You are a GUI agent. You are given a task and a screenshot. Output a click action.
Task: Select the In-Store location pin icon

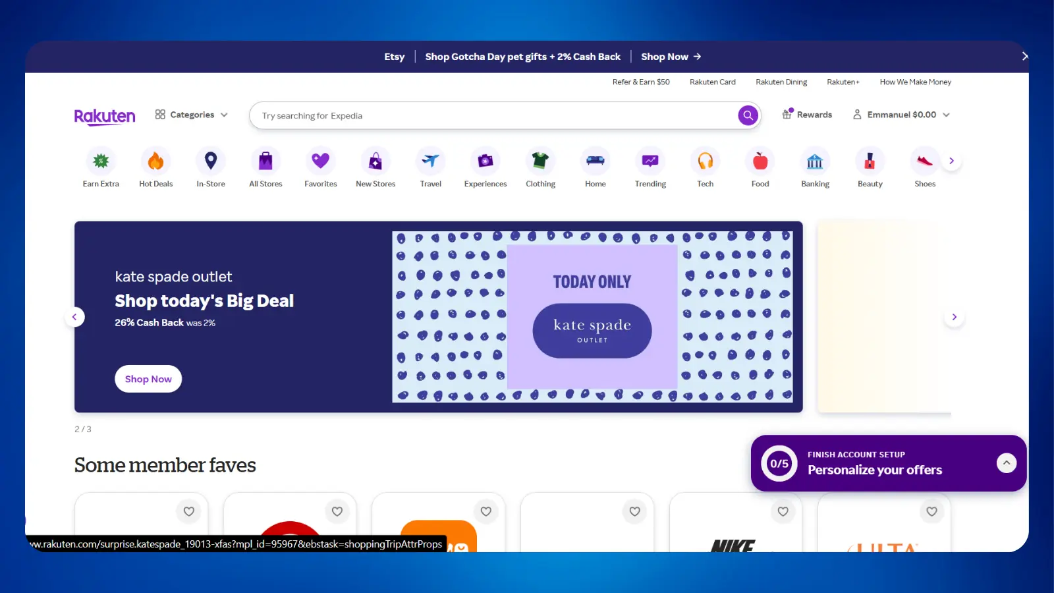coord(211,161)
